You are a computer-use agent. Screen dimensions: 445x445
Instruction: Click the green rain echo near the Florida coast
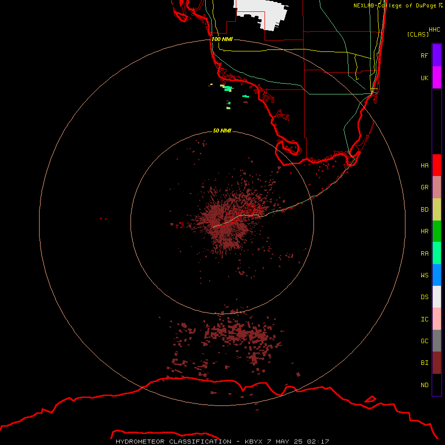(x=228, y=89)
